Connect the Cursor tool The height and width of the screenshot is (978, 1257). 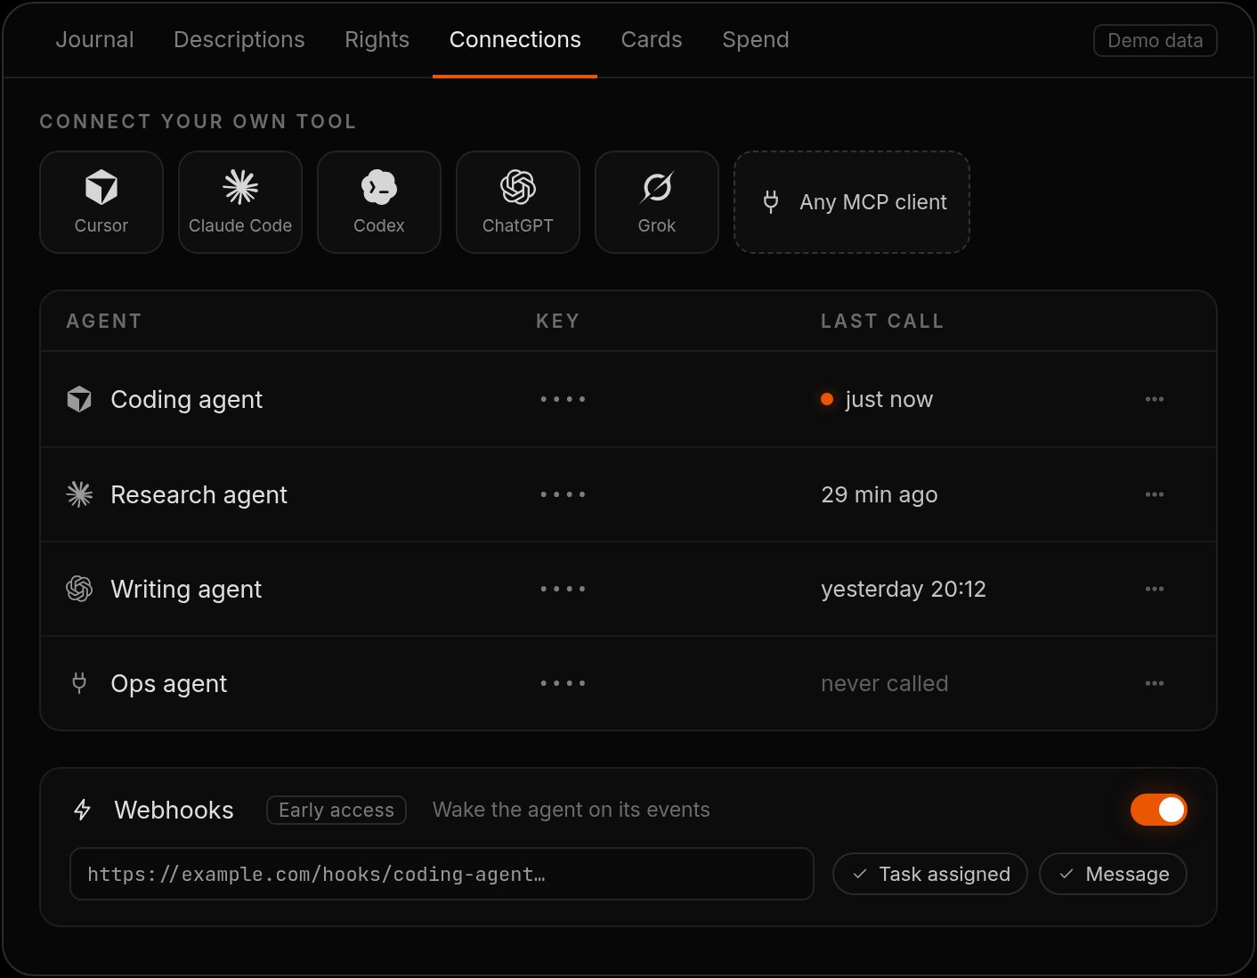pyautogui.click(x=101, y=202)
